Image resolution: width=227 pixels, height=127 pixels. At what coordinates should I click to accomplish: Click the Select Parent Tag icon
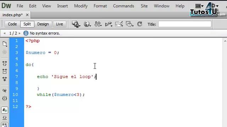click(x=5, y=91)
